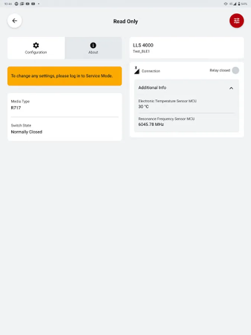Tap the location icon in status bar

[226, 4]
